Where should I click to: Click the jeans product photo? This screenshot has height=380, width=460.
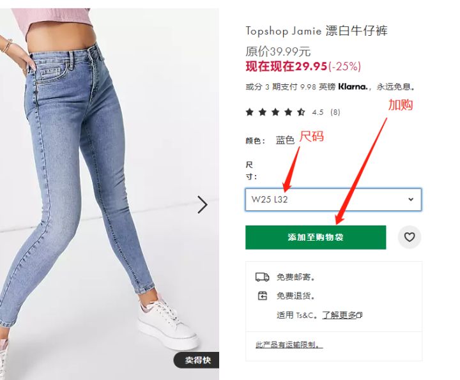point(109,194)
